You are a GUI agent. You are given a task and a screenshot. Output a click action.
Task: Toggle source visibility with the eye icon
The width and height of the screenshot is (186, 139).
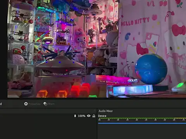point(89,116)
